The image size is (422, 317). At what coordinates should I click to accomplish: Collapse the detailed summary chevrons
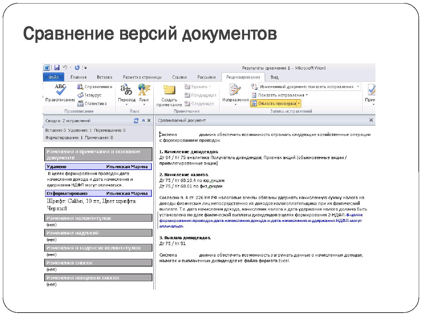(143, 121)
